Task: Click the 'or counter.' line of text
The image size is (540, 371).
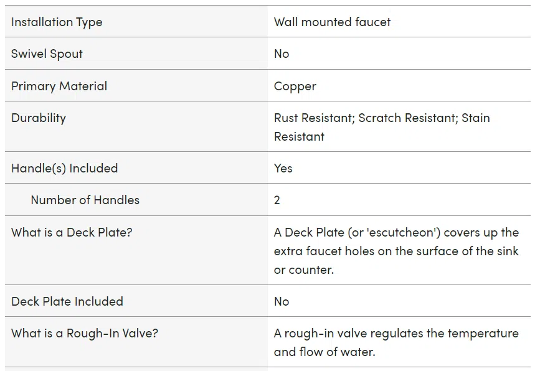Action: pyautogui.click(x=304, y=270)
